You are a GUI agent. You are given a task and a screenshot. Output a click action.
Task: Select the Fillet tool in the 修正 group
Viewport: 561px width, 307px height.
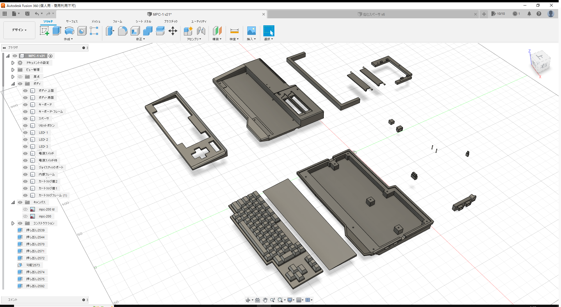(123, 31)
